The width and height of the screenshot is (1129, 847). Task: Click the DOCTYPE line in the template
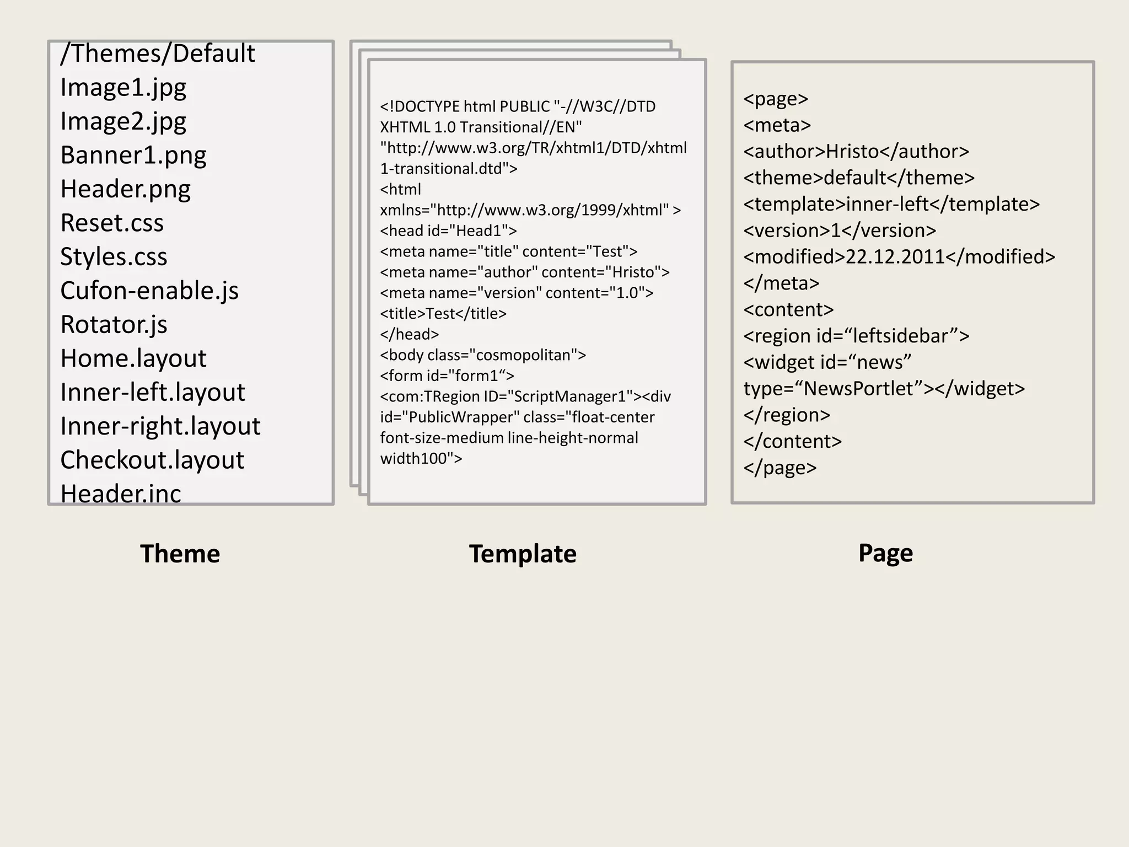517,106
